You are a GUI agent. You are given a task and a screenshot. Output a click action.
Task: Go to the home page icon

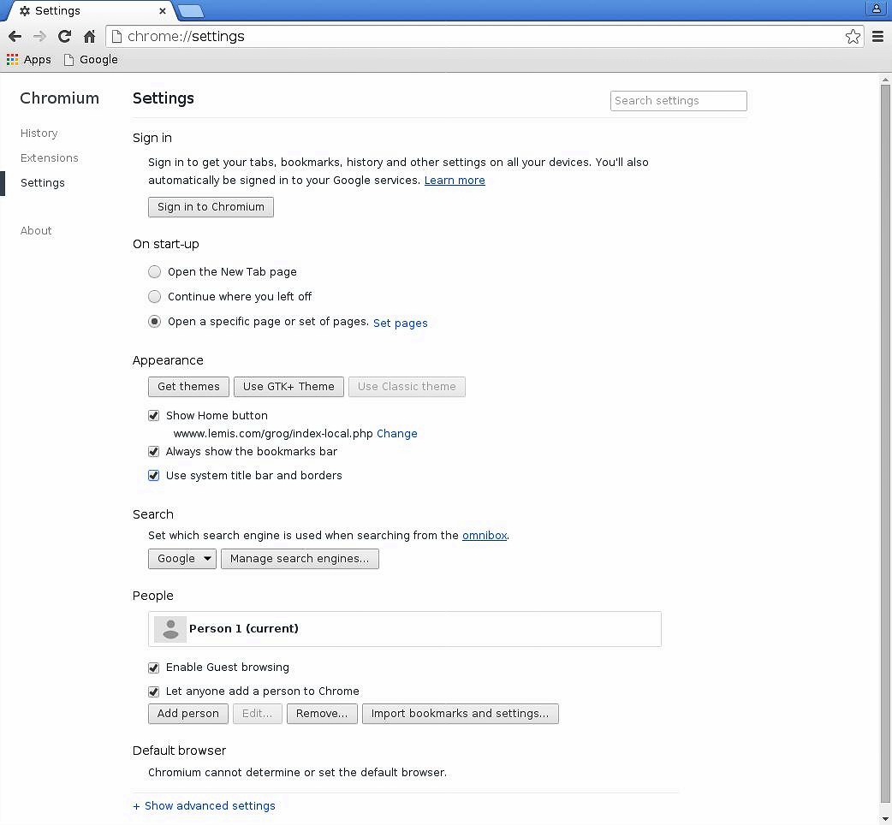pos(89,36)
